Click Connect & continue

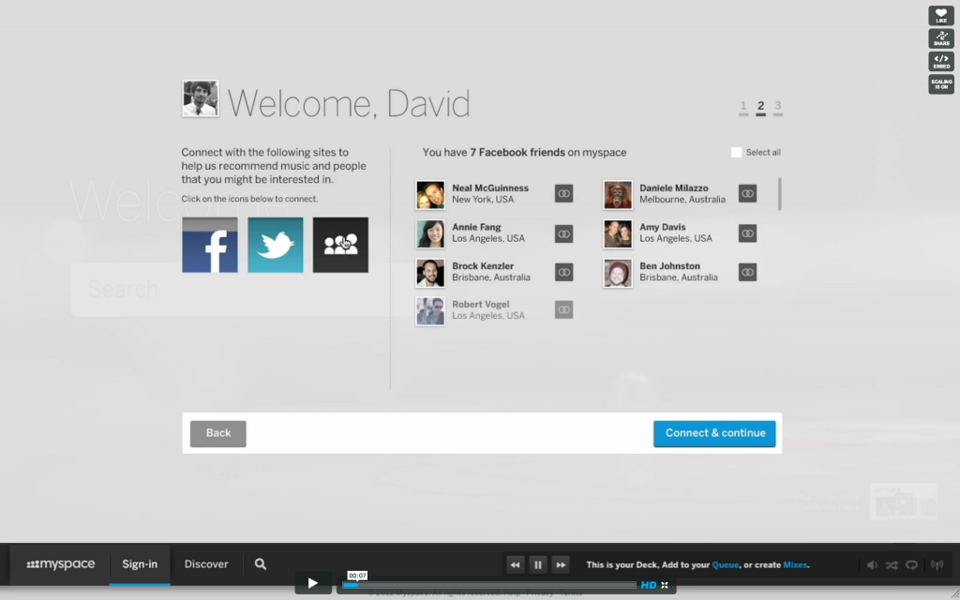coord(714,433)
